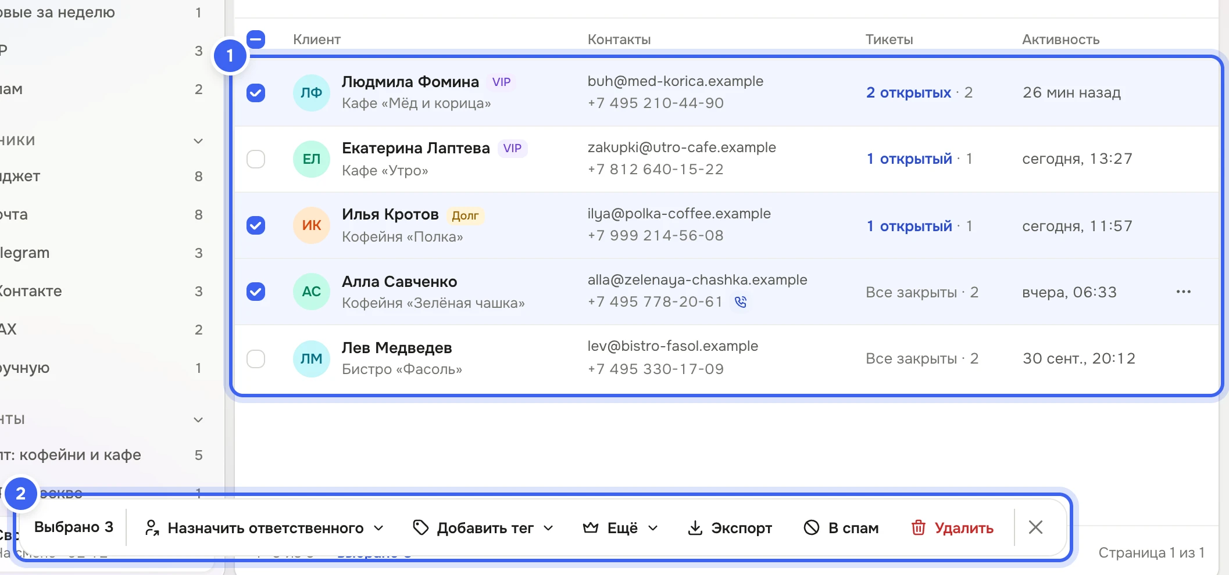The height and width of the screenshot is (575, 1229).
Task: Click the АС avatar for Алла Савченко
Action: click(x=312, y=292)
